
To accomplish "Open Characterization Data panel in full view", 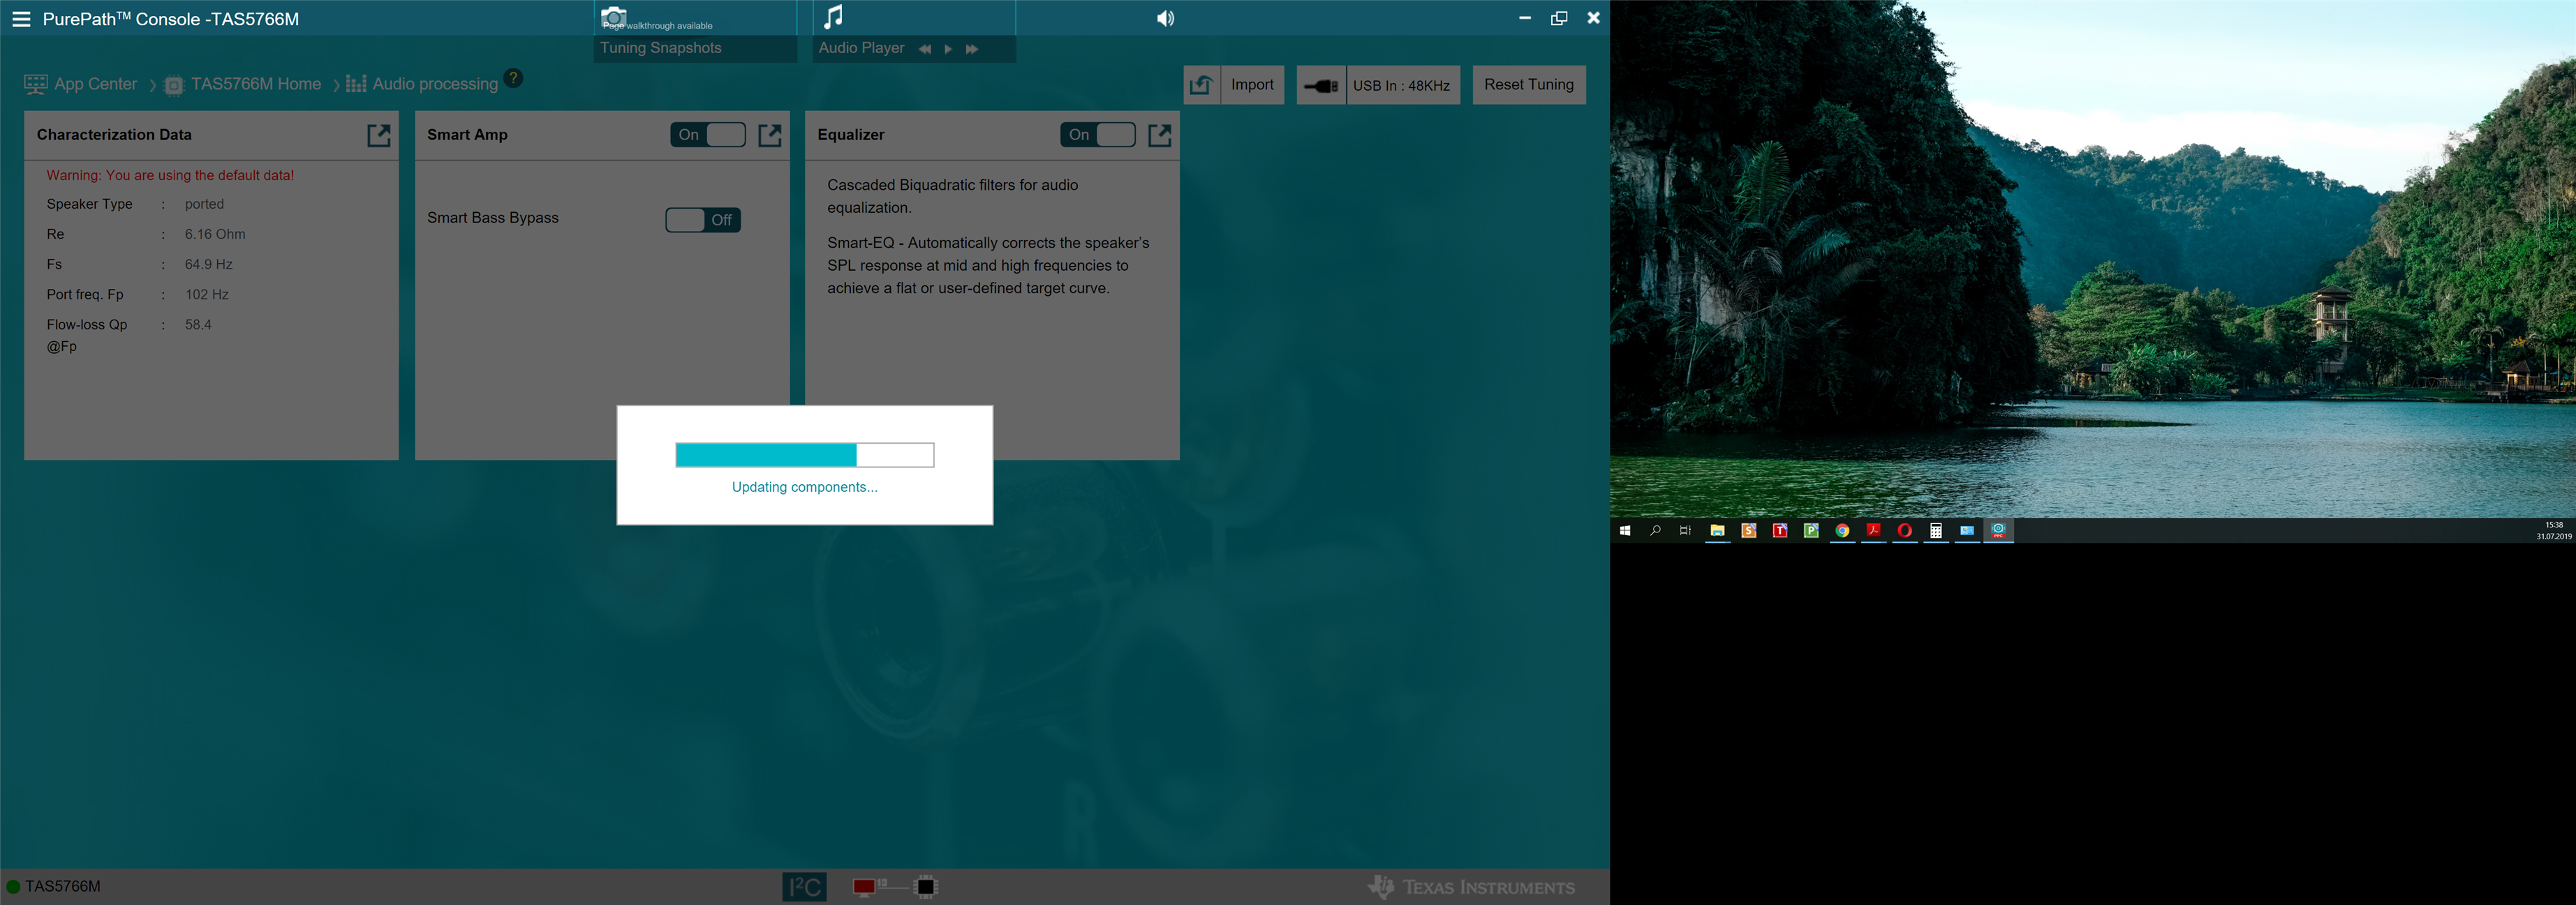I will tap(379, 135).
